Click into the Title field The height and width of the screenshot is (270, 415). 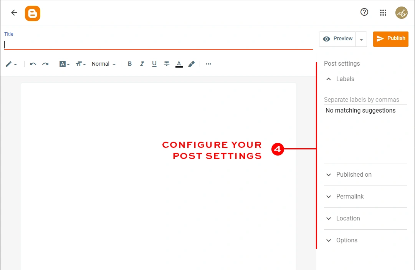click(158, 45)
